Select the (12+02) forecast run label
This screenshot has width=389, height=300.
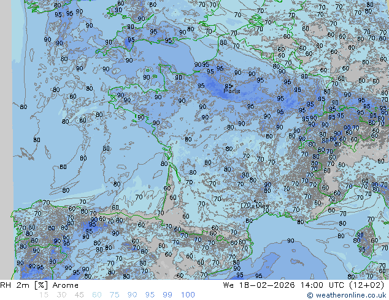coord(368,285)
